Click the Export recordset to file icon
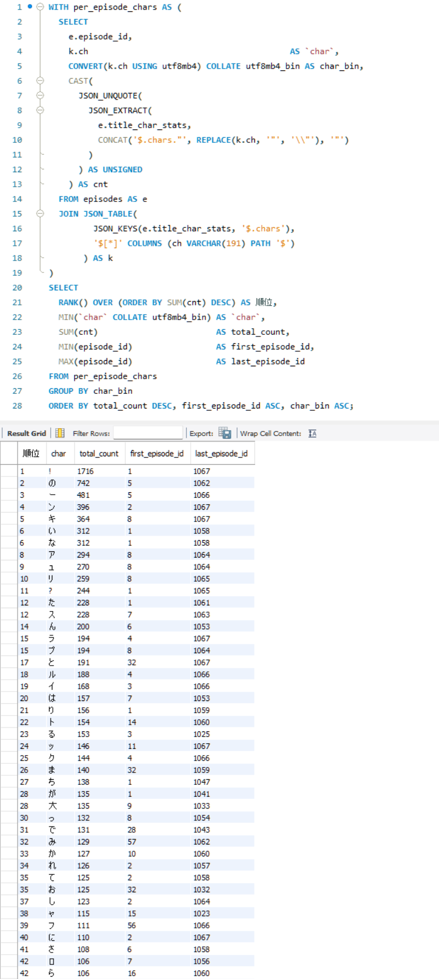 click(225, 433)
